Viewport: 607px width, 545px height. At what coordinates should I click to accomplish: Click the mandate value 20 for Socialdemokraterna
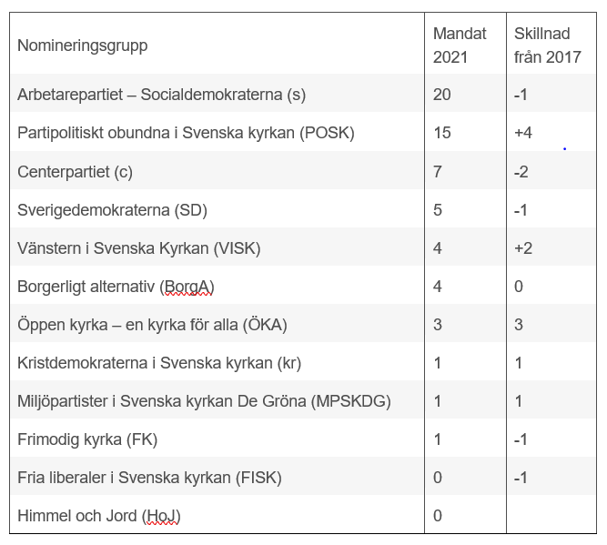(x=442, y=95)
